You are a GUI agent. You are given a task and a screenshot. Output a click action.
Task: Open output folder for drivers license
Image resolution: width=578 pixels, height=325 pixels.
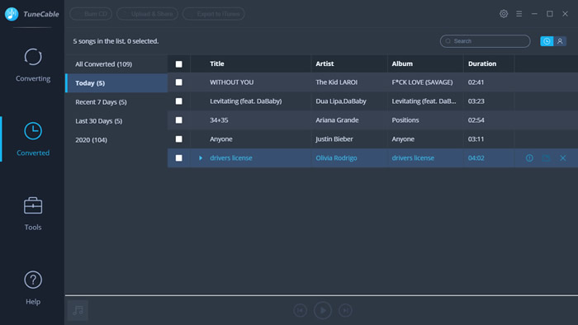pos(547,158)
